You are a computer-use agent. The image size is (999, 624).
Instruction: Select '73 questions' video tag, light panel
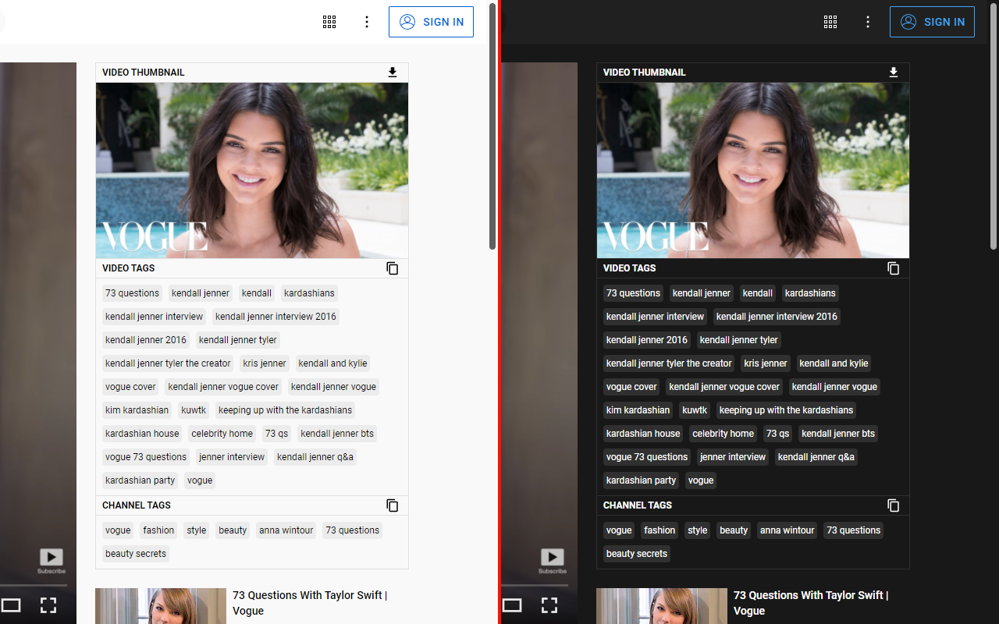tap(132, 293)
